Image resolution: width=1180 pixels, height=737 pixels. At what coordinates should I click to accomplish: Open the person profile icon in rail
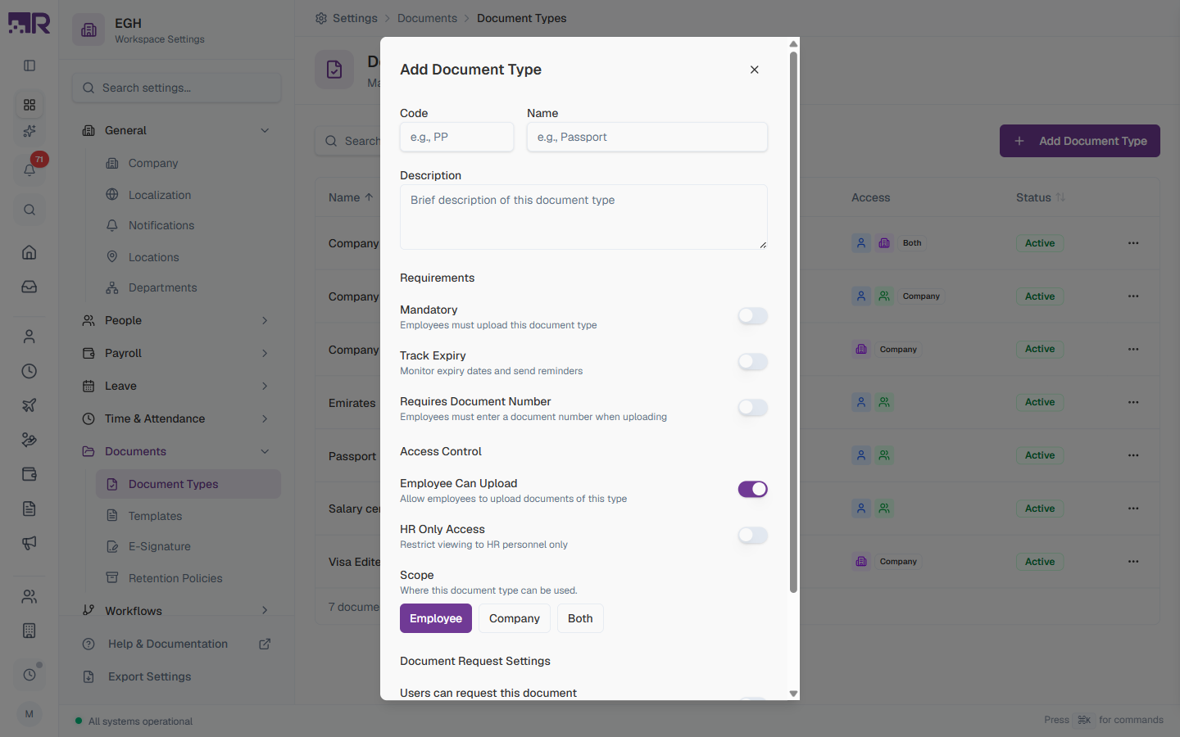pyautogui.click(x=29, y=337)
